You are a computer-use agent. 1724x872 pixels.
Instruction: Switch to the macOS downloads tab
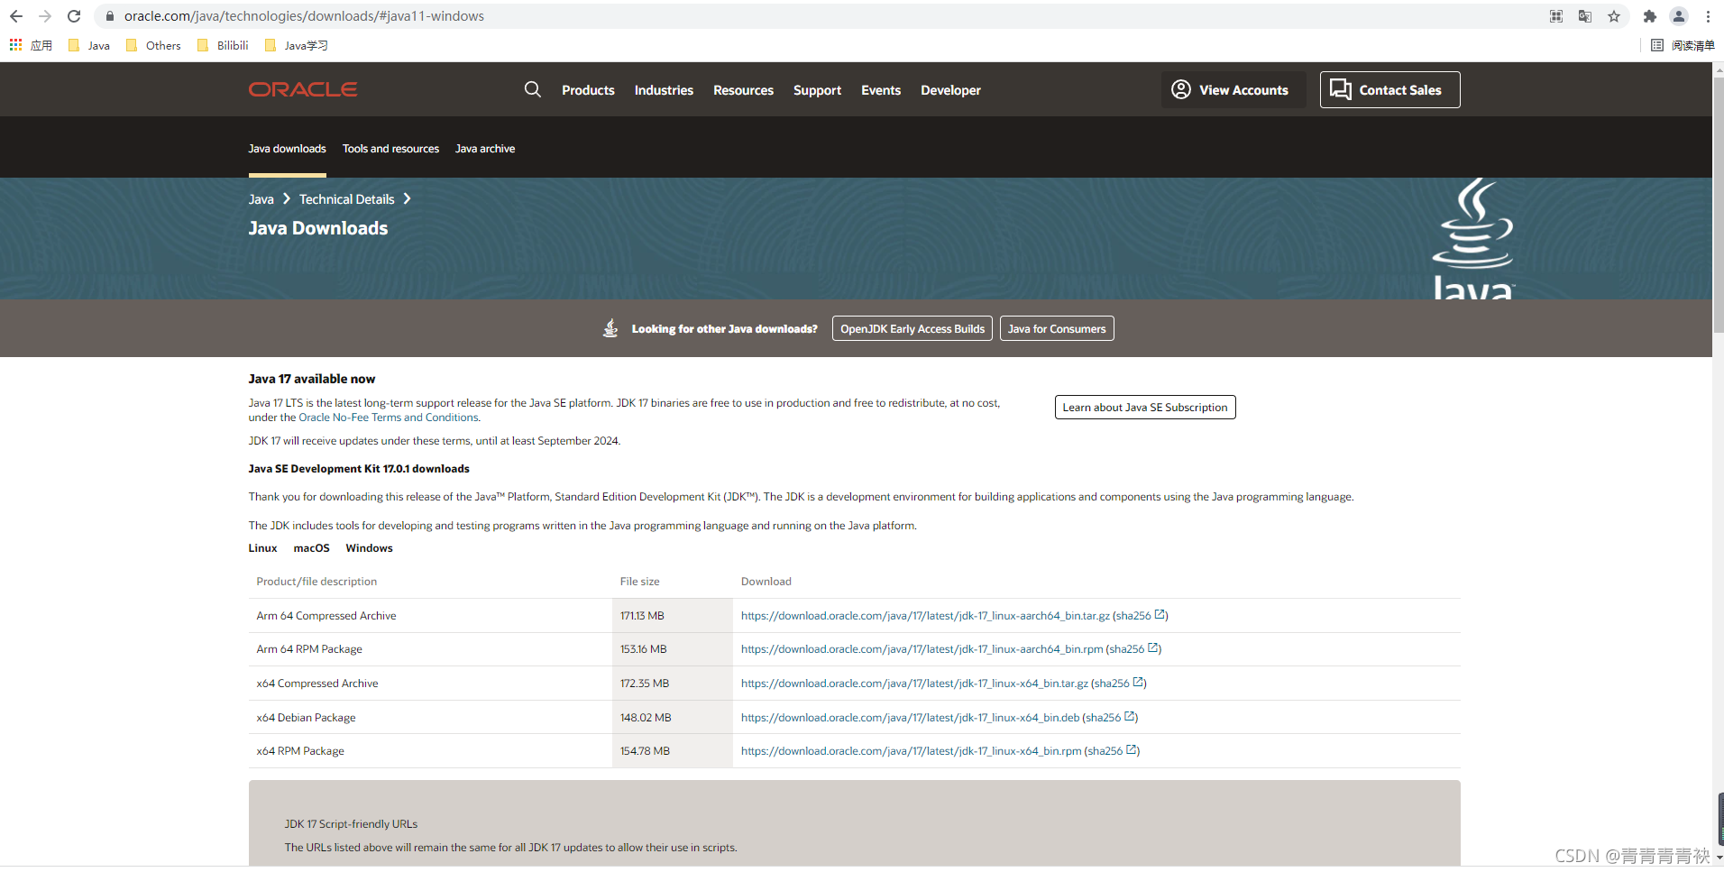(311, 548)
